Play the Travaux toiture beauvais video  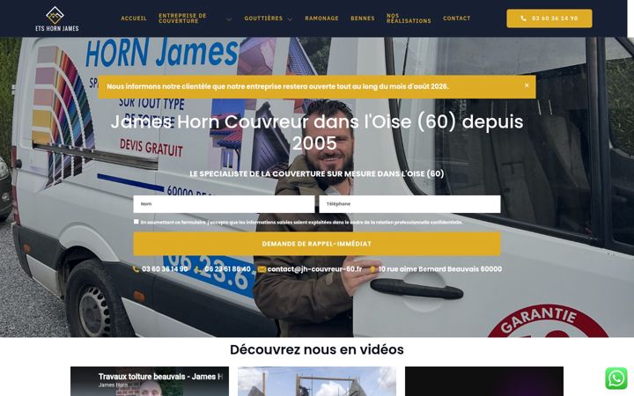pyautogui.click(x=150, y=381)
